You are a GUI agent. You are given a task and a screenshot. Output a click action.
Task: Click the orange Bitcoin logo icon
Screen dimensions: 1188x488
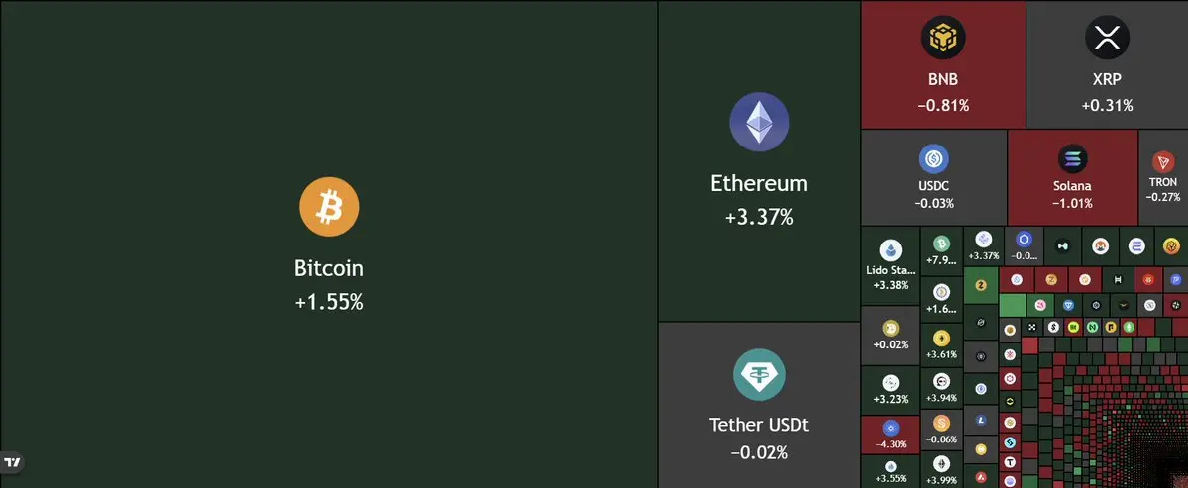point(329,207)
